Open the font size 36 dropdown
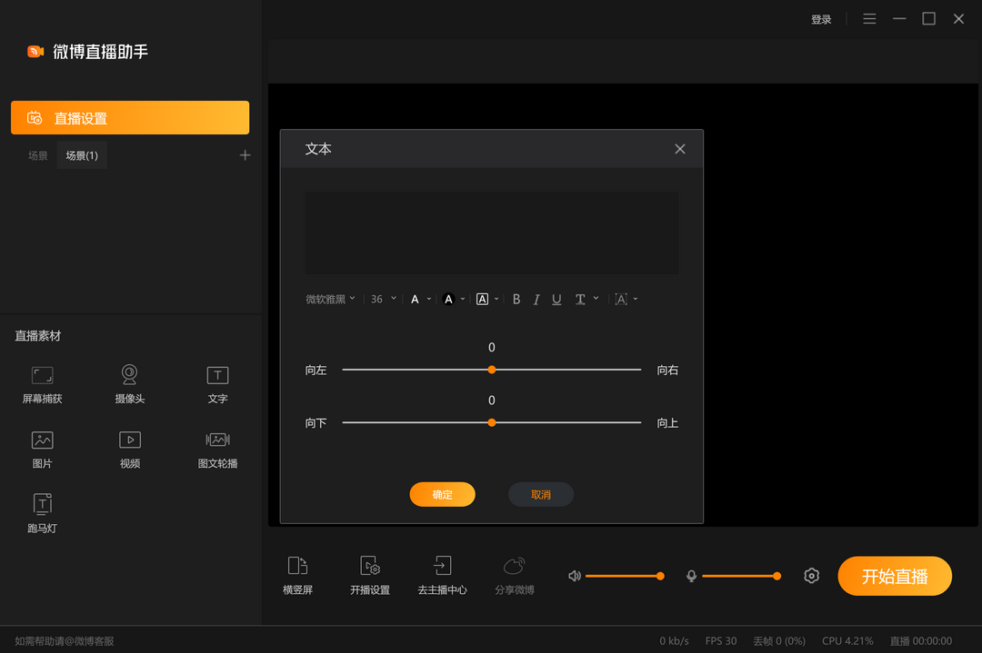The width and height of the screenshot is (982, 653). [383, 299]
